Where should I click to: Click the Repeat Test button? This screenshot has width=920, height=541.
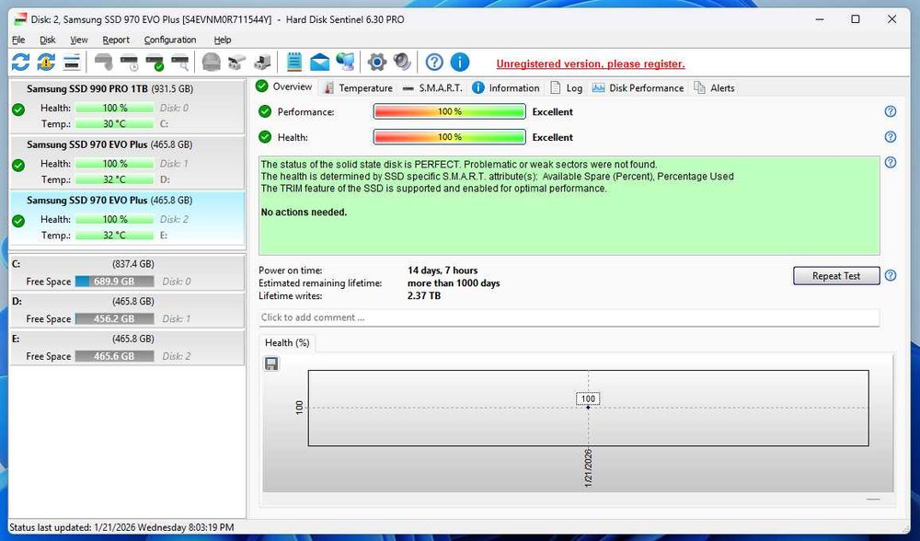tap(836, 276)
